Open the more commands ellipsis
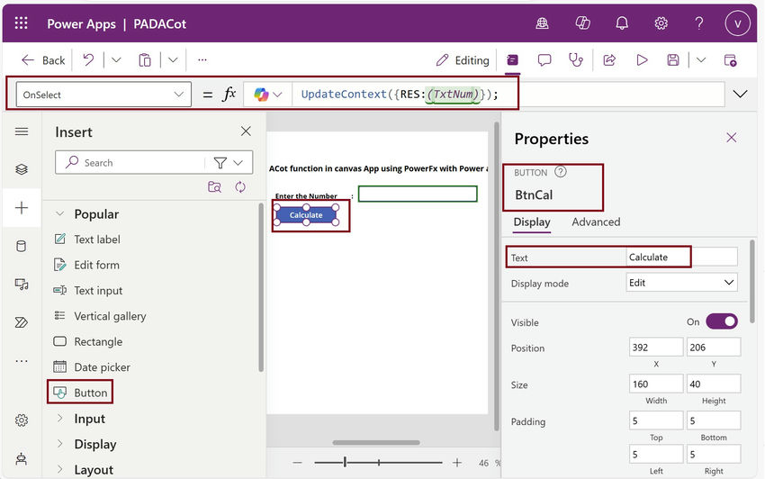This screenshot has height=479, width=765. point(202,60)
